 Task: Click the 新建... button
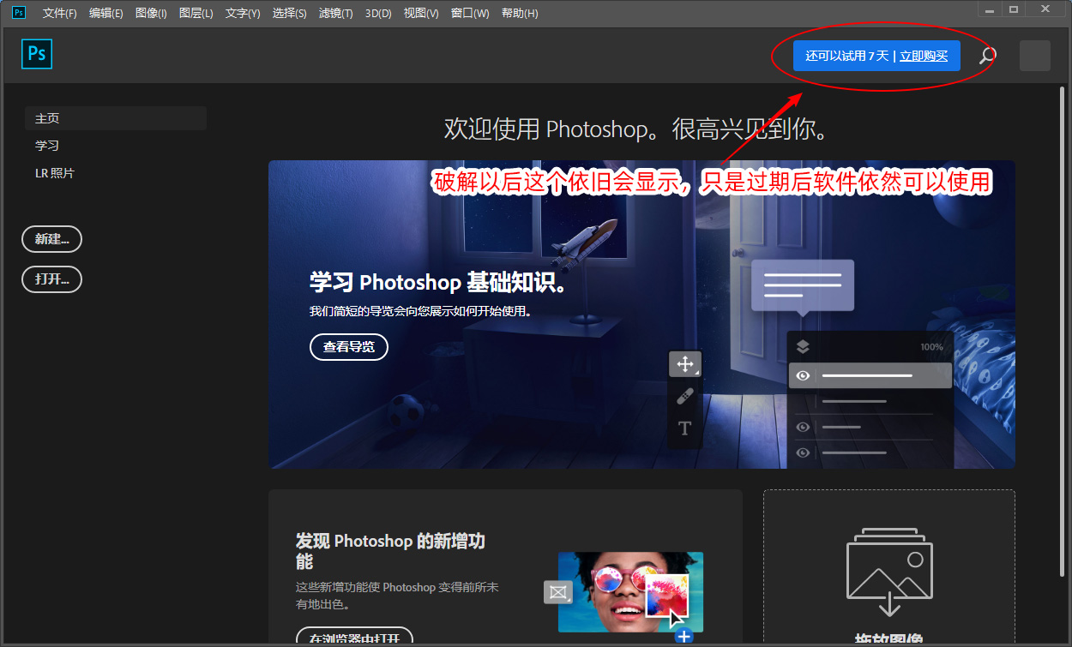click(51, 239)
